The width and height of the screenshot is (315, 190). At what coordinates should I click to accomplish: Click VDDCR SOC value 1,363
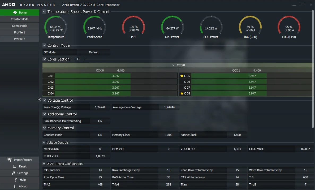click(237, 149)
